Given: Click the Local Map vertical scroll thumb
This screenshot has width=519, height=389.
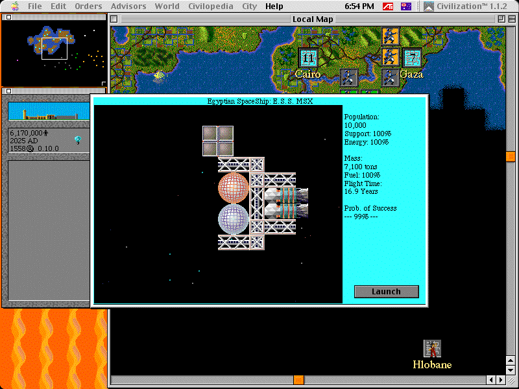Looking at the screenshot, I should click(x=511, y=157).
